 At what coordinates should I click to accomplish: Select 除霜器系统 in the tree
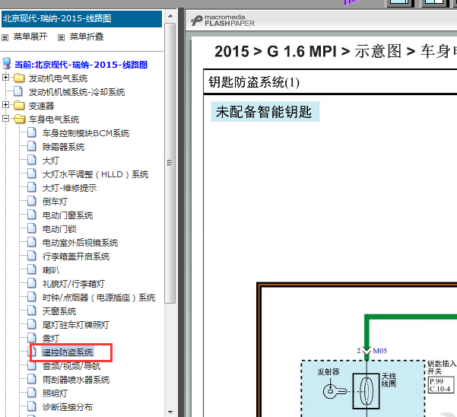tap(63, 147)
